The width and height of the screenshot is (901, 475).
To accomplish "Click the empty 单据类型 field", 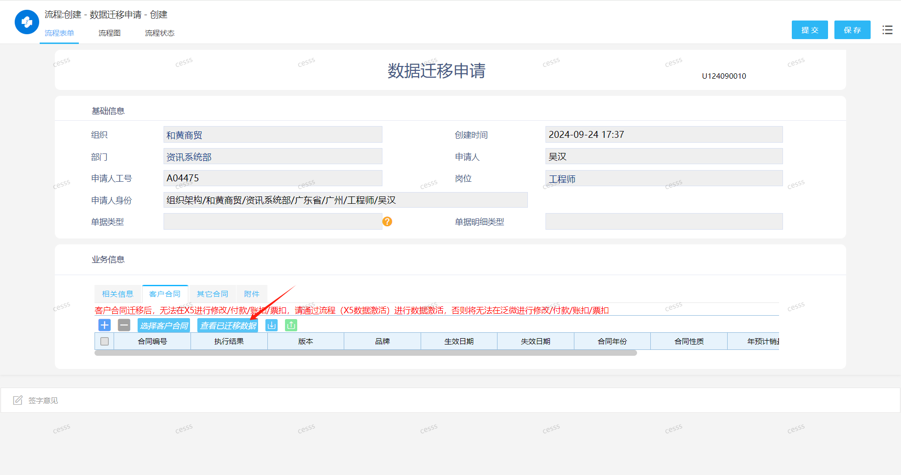I will tap(273, 221).
